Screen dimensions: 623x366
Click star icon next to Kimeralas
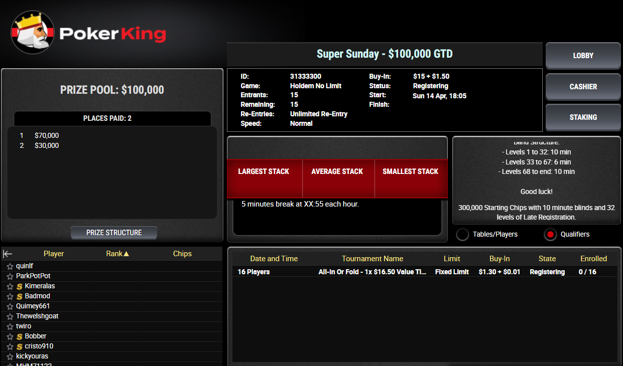(10, 286)
